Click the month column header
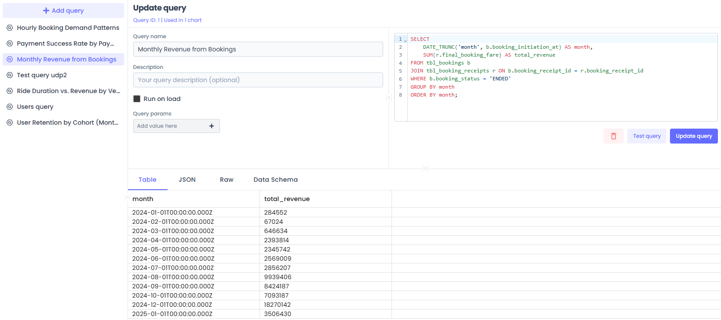 194,199
